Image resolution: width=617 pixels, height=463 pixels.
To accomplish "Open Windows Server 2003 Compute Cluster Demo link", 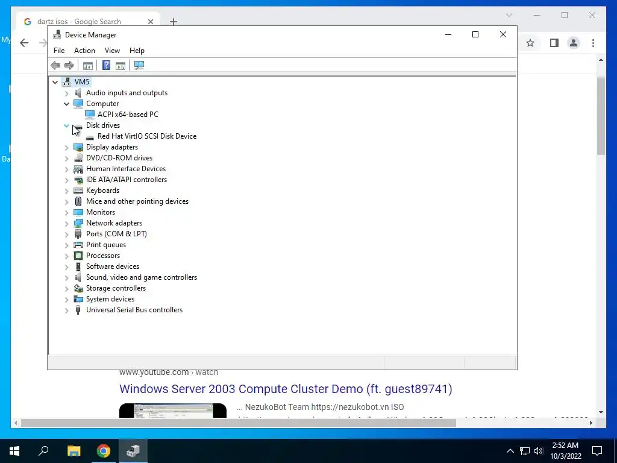I will point(286,389).
